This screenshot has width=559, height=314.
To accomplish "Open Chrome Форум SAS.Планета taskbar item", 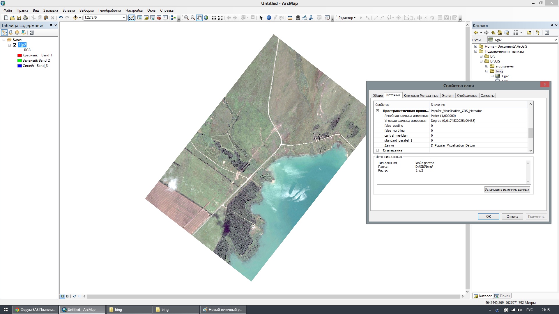I will point(35,310).
